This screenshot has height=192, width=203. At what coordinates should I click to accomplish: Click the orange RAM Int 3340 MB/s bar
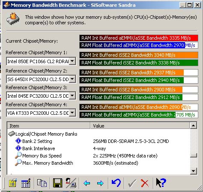tap(139, 55)
